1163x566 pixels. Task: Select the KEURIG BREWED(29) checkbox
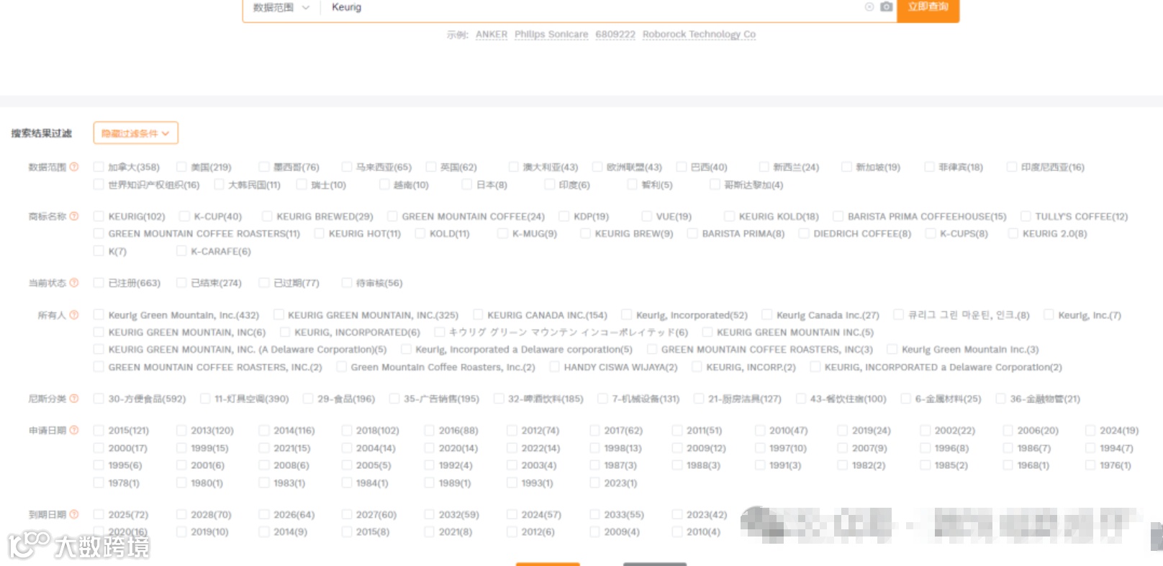click(267, 216)
